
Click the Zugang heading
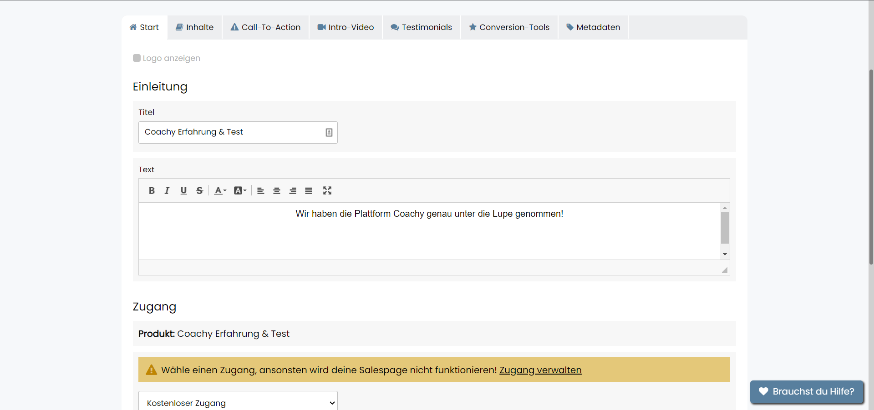tap(154, 307)
